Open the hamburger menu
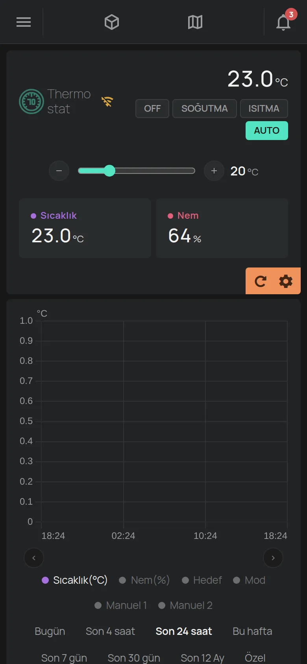This screenshot has height=664, width=307. 24,22
